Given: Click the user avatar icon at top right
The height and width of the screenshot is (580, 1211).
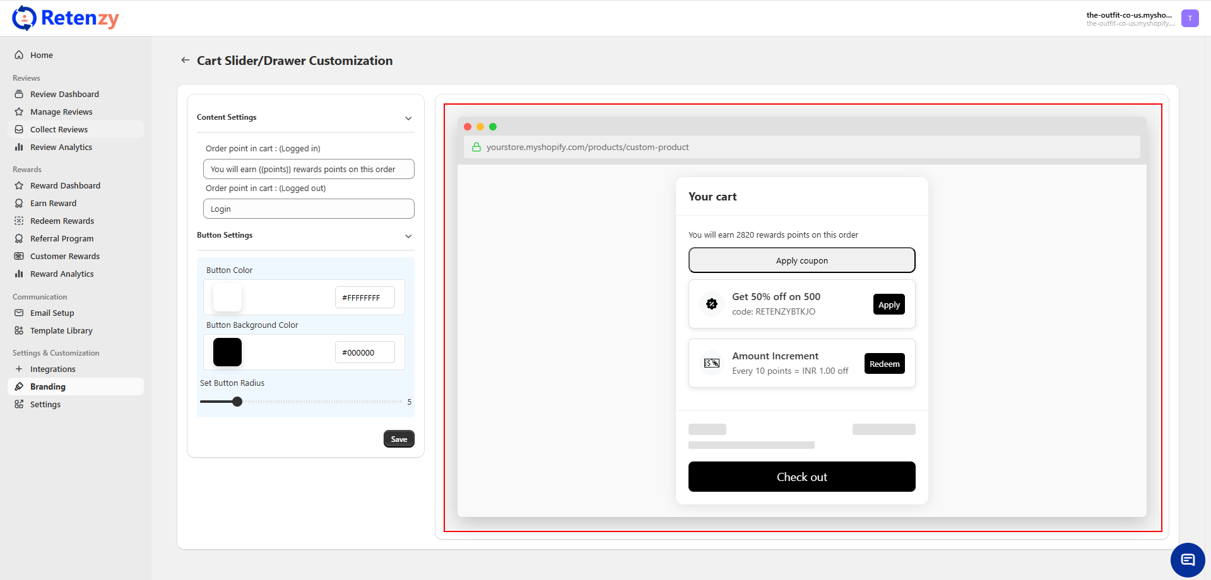Looking at the screenshot, I should tap(1190, 19).
